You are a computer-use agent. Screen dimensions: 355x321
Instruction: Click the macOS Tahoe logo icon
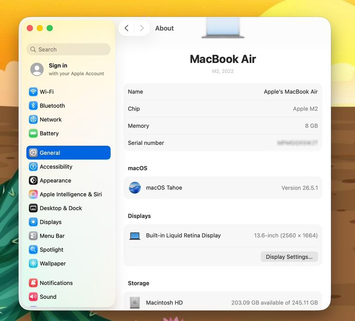pos(135,187)
